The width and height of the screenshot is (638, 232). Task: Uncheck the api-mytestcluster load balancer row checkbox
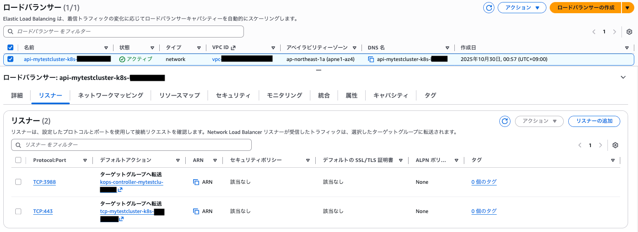[11, 59]
